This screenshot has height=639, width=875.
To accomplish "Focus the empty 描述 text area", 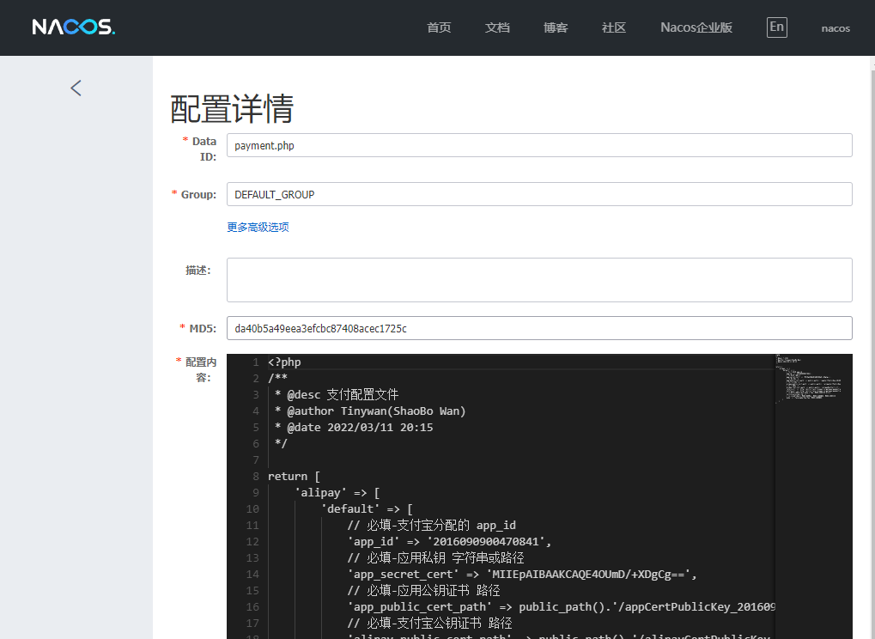I will point(539,280).
